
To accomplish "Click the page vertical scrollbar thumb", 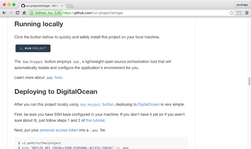I will click(249, 81).
